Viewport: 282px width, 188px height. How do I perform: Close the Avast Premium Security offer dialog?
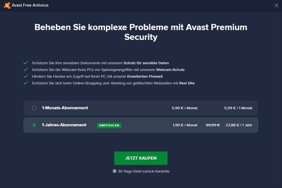[276, 5]
